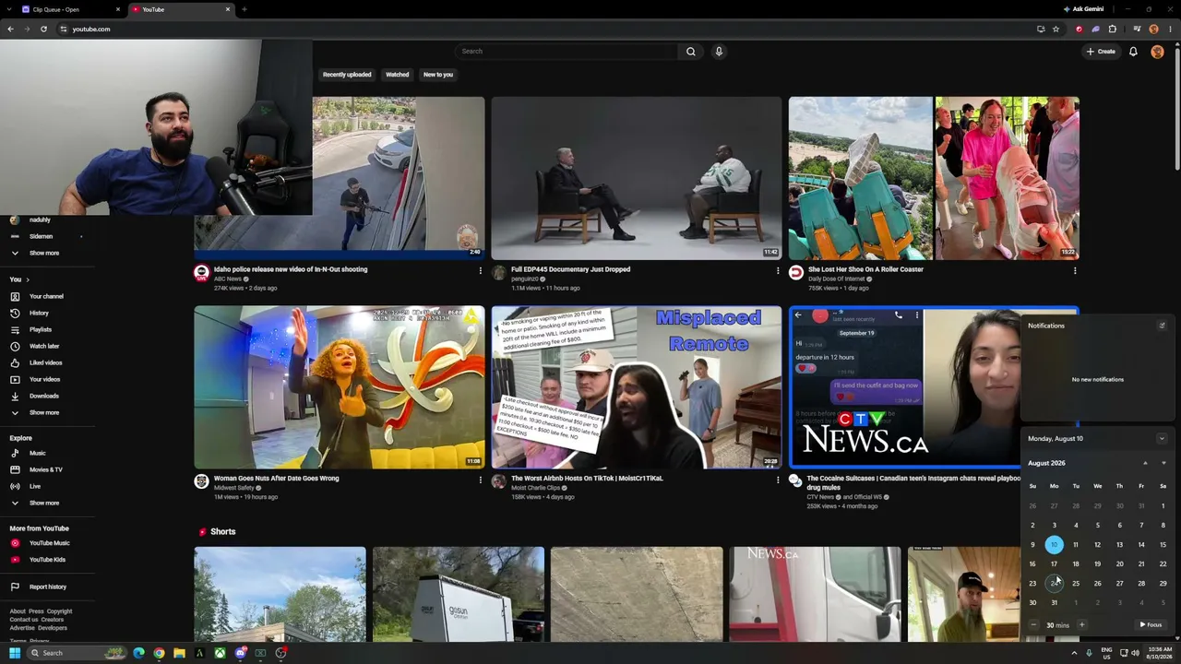This screenshot has width=1181, height=664.
Task: Click the YouTube search magnifier button
Action: 690,52
